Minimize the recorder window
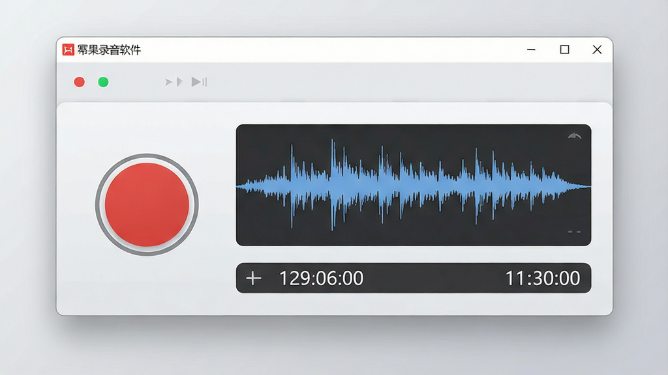This screenshot has height=375, width=668. pos(531,49)
